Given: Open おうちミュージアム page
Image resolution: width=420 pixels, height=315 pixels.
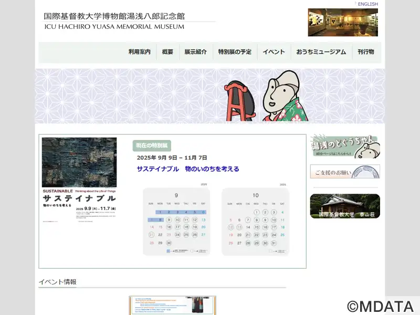Looking at the screenshot, I should [x=321, y=52].
